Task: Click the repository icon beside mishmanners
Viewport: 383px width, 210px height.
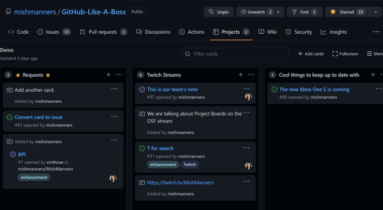Action: [8, 12]
